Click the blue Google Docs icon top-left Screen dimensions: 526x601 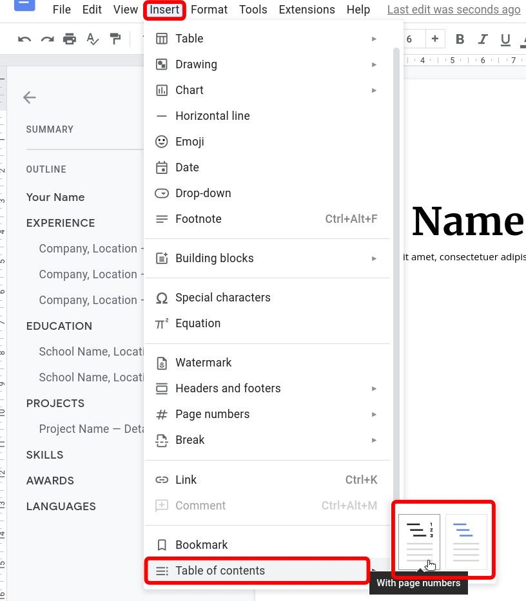coord(24,6)
